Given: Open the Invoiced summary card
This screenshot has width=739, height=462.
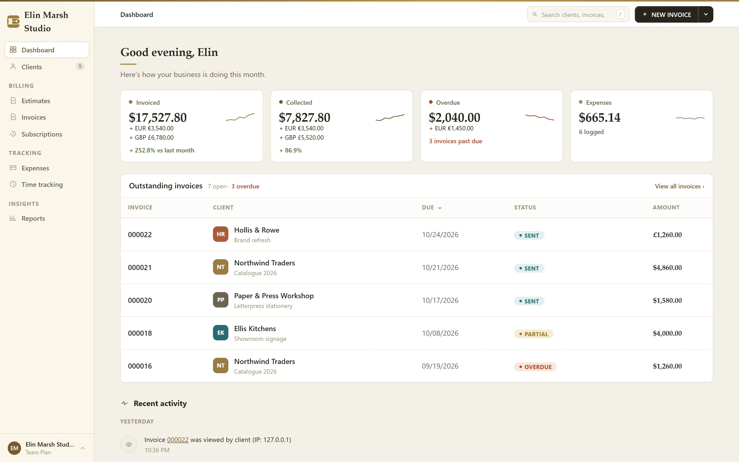Looking at the screenshot, I should point(191,126).
